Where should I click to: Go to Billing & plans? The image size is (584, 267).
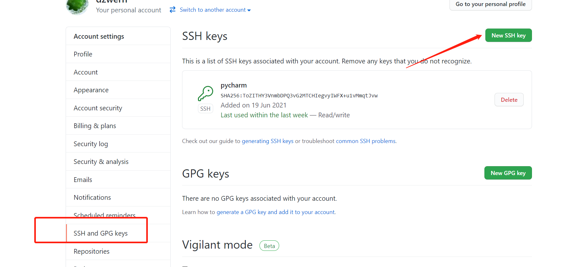pos(95,126)
